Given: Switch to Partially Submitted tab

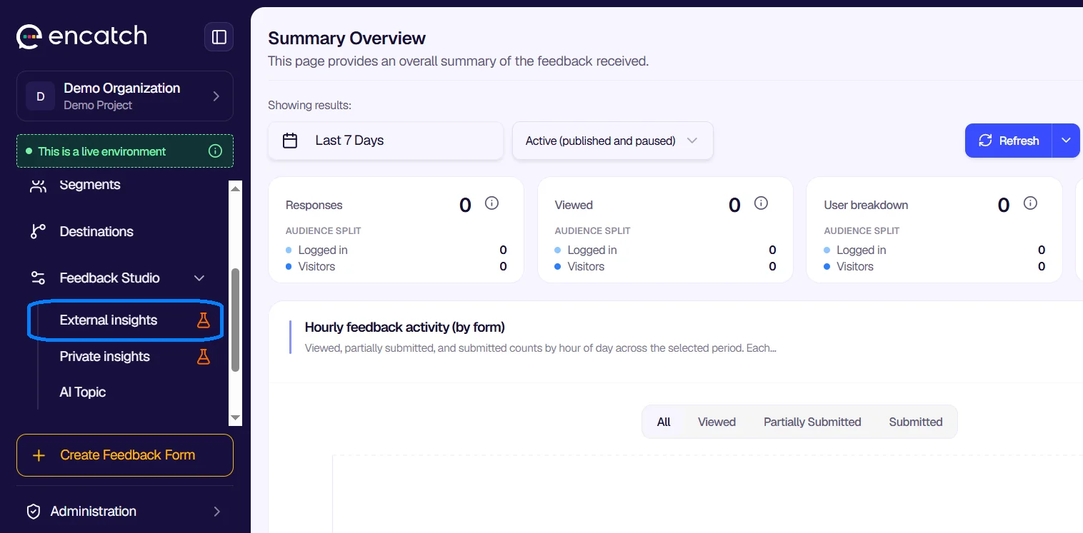Looking at the screenshot, I should [812, 422].
